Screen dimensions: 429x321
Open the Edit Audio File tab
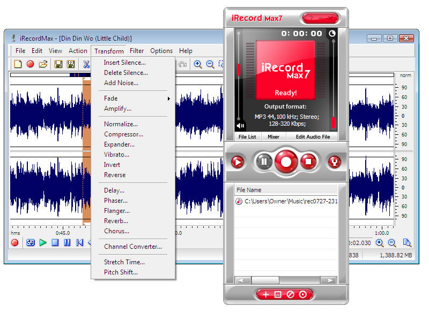(x=313, y=137)
